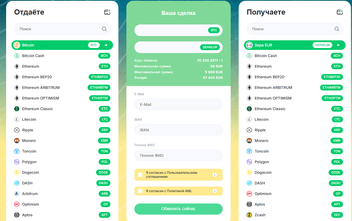
Task: Click the Резерв value 57 420 EUR
Action: pyautogui.click(x=213, y=78)
